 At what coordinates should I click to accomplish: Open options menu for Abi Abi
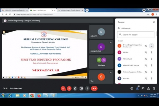coord(152,52)
